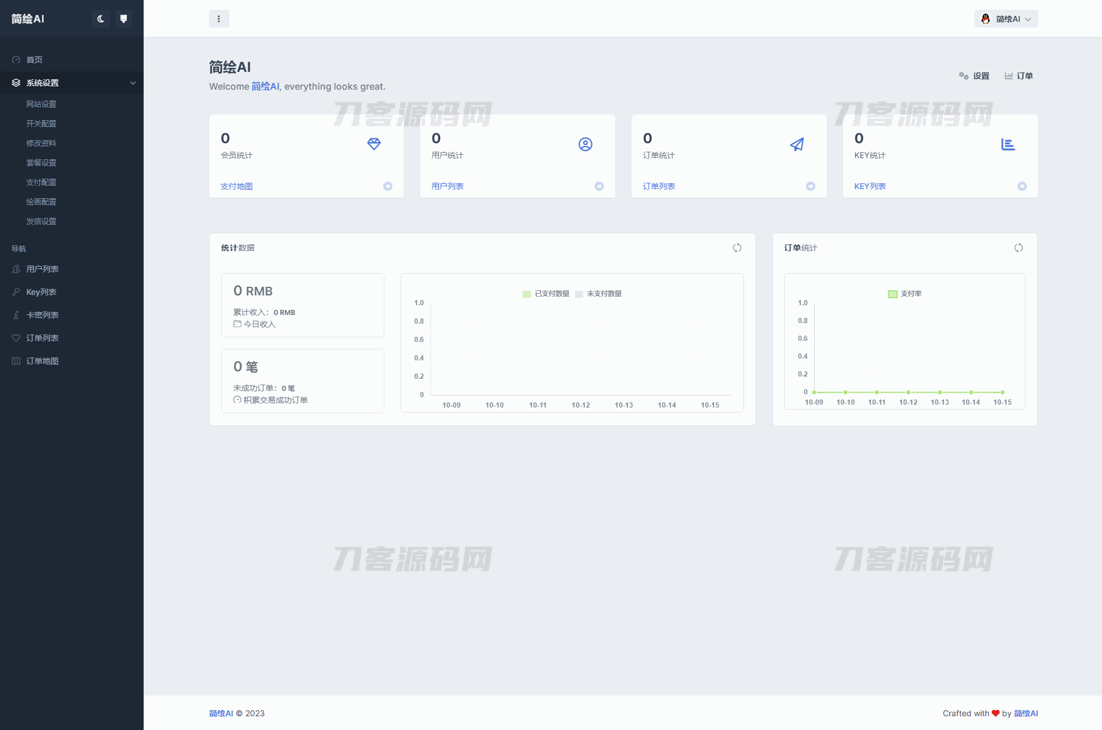This screenshot has width=1102, height=730.
Task: Click the 设置 button near page title
Action: [x=974, y=76]
